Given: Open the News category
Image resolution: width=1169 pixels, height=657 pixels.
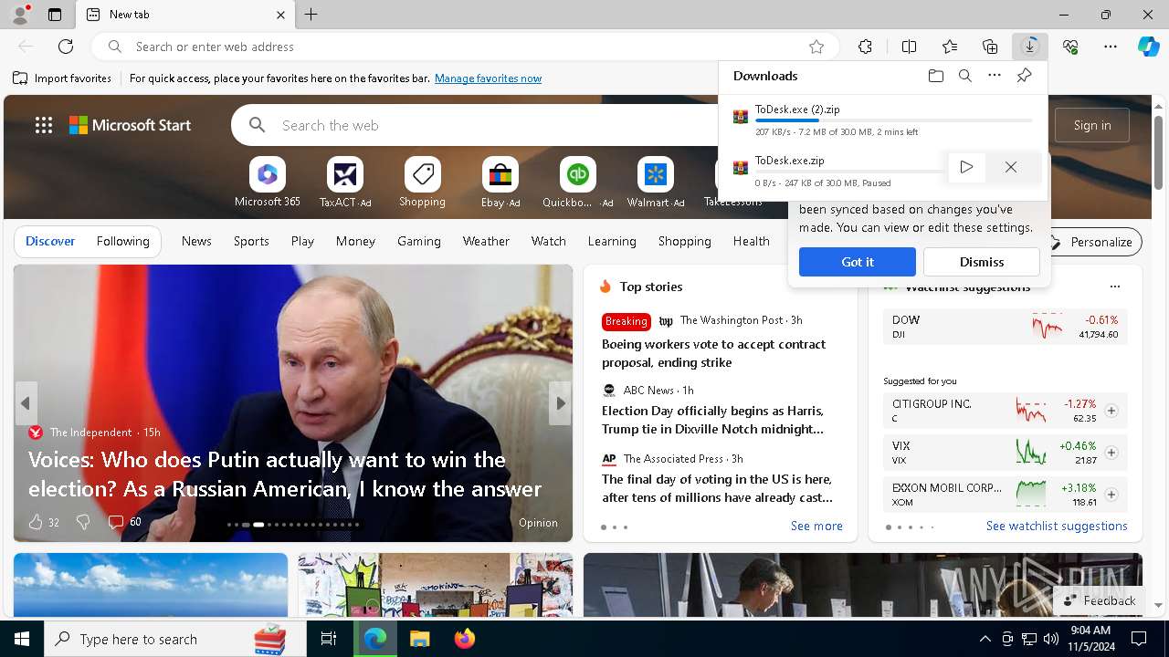Looking at the screenshot, I should coord(196,241).
